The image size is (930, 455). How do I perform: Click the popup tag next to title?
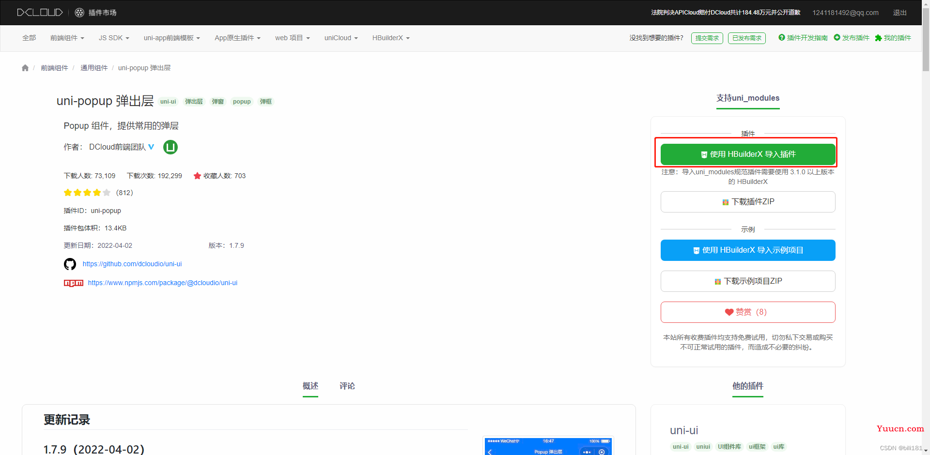tap(242, 102)
